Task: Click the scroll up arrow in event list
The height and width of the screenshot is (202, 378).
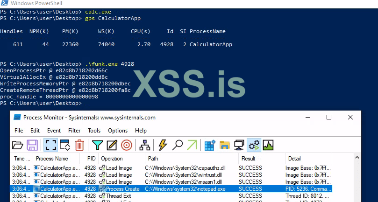Action: coord(357,158)
